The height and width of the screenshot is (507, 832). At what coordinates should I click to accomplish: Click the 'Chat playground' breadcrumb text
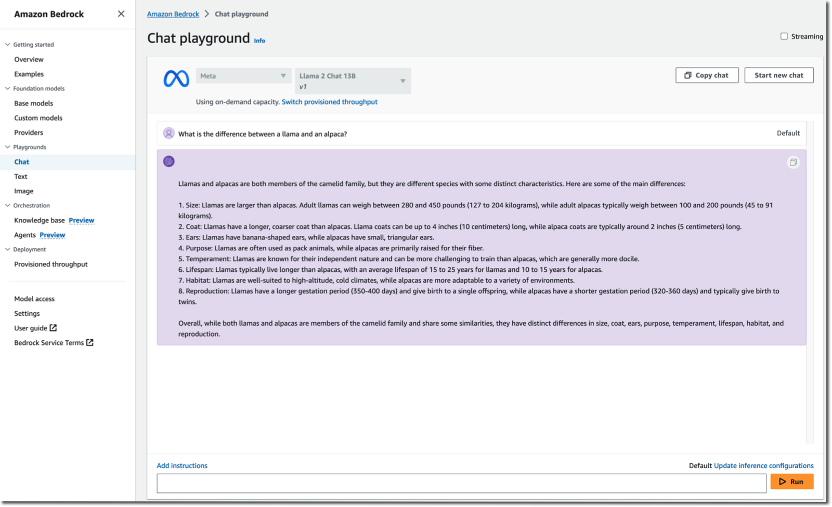tap(242, 14)
